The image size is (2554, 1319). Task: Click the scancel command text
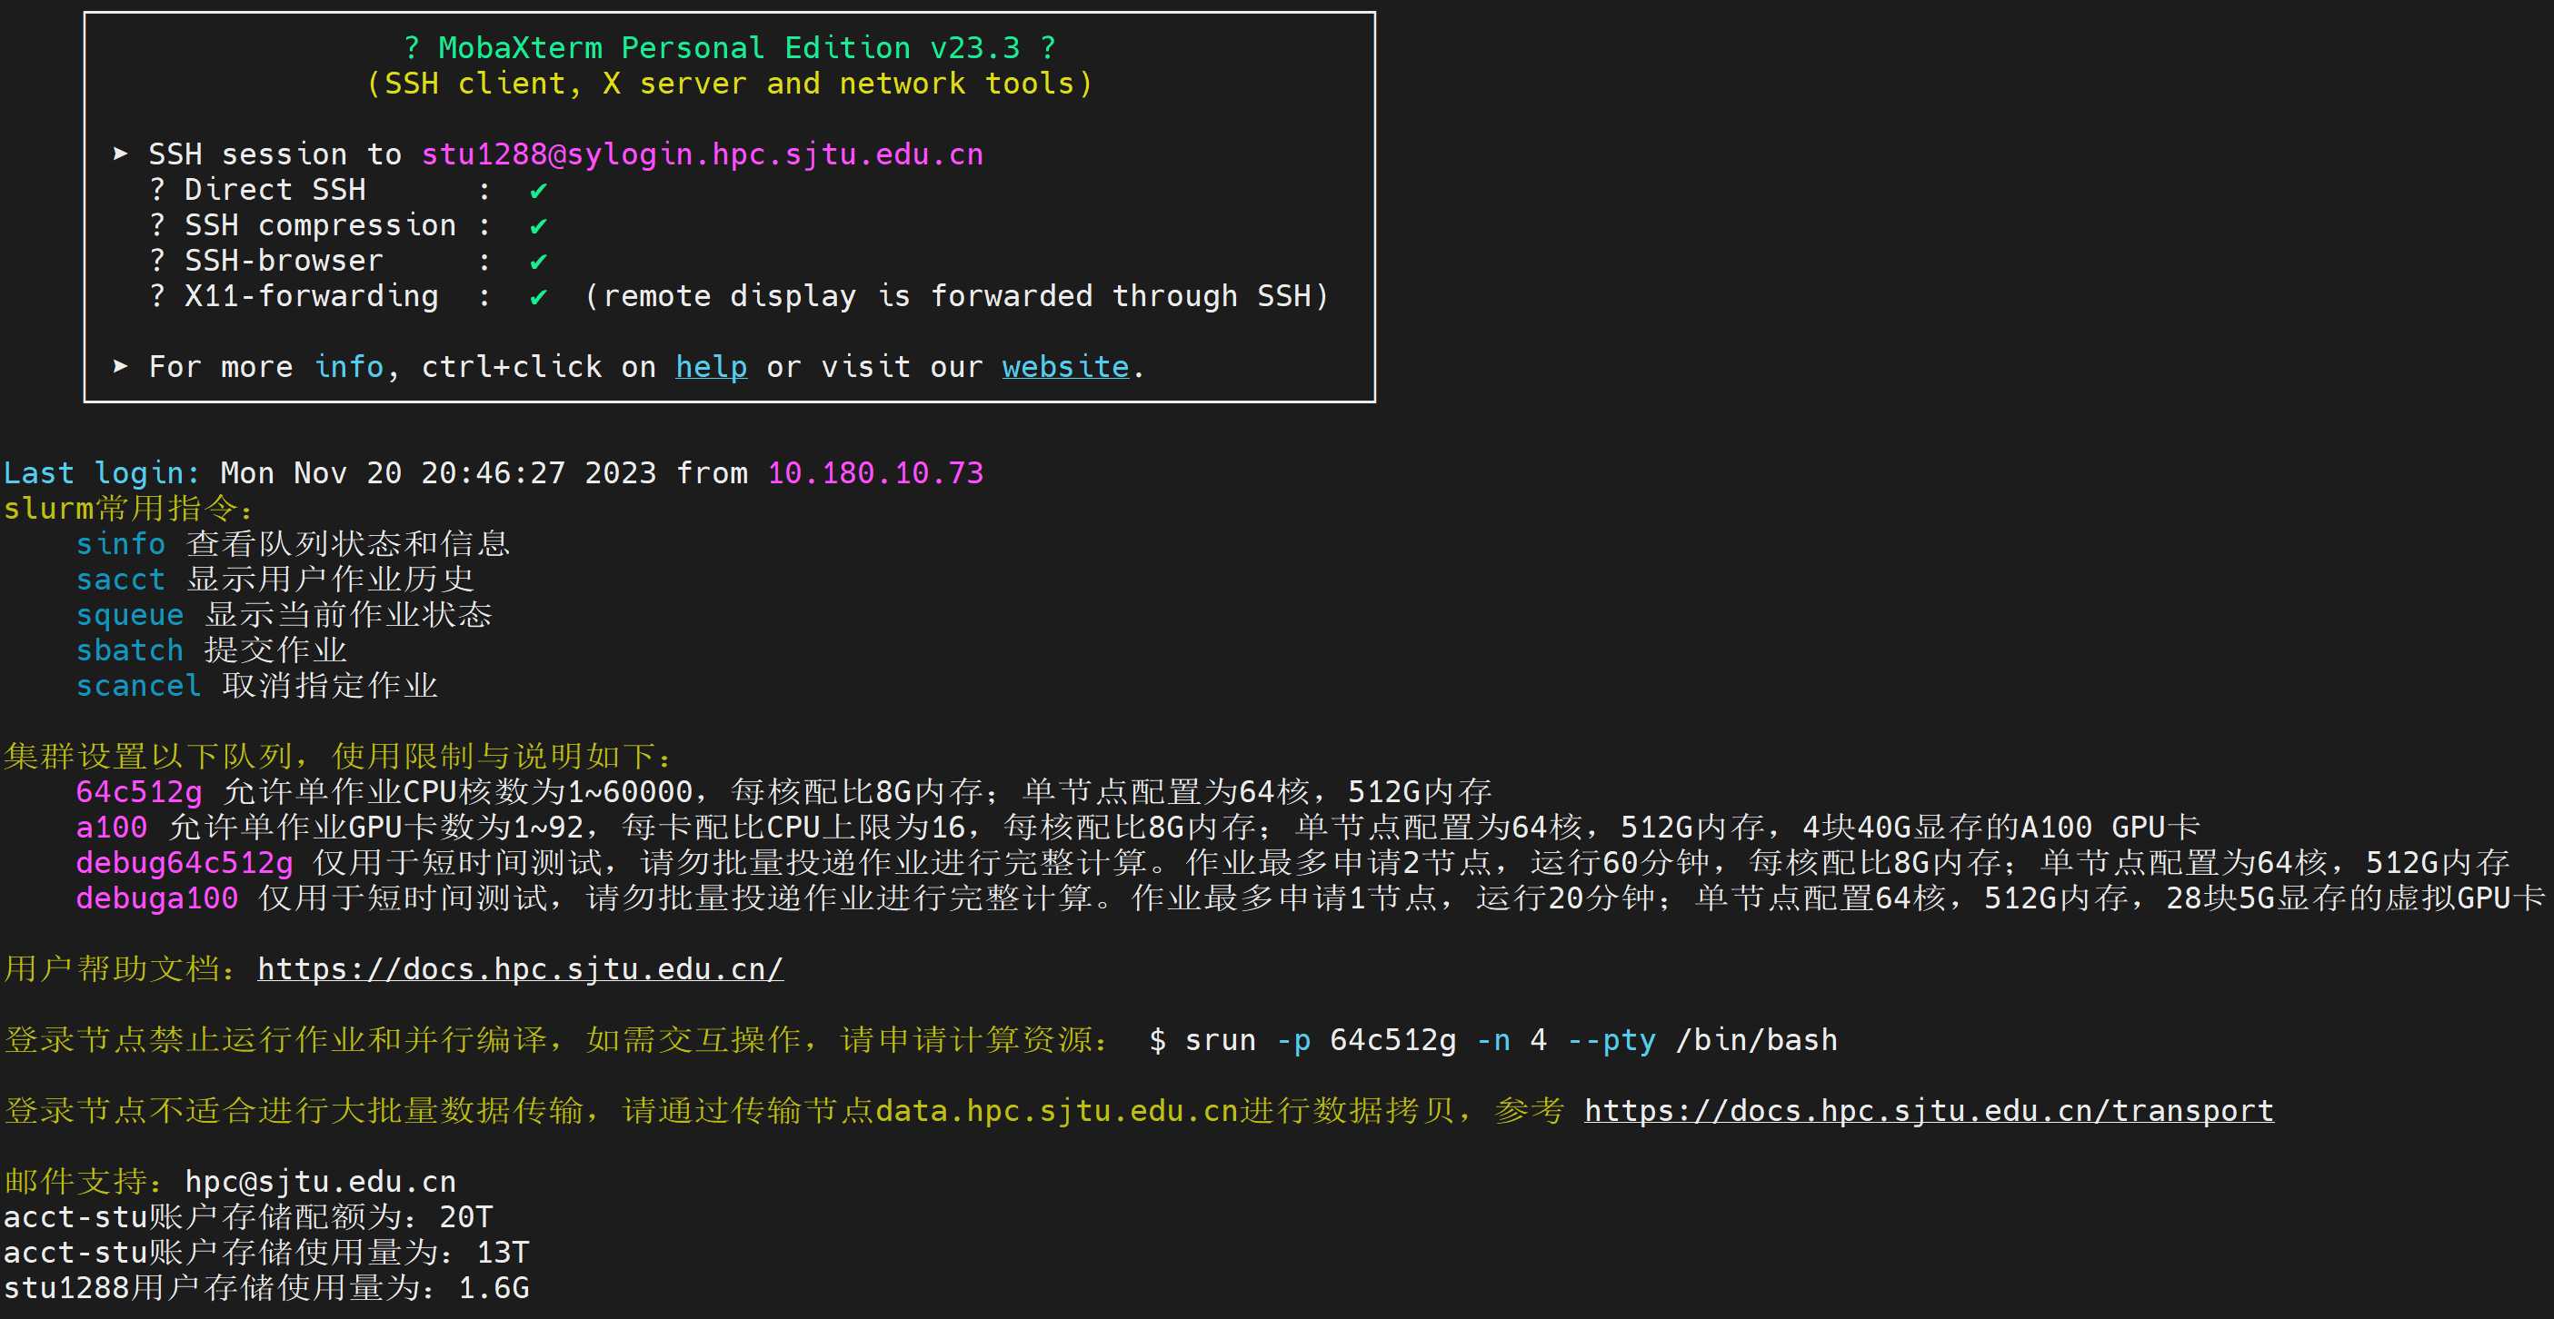click(139, 686)
